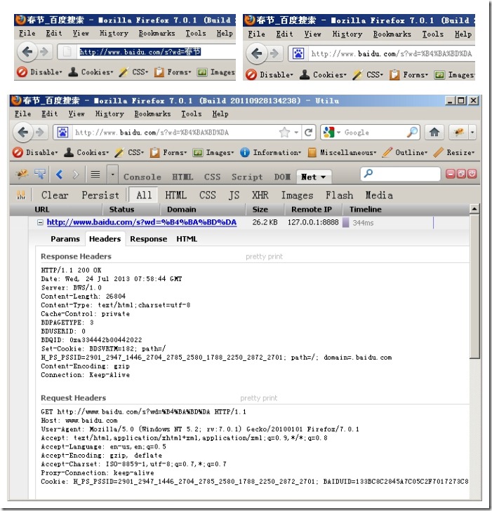Screen dimensions: 492x511
Task: Switch to the Script tab in Firebug
Action: pyautogui.click(x=247, y=177)
